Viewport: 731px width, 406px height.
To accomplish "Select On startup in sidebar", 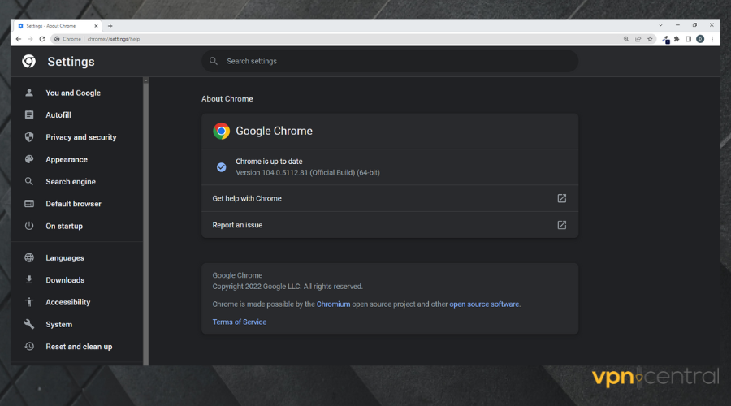I will [x=64, y=226].
